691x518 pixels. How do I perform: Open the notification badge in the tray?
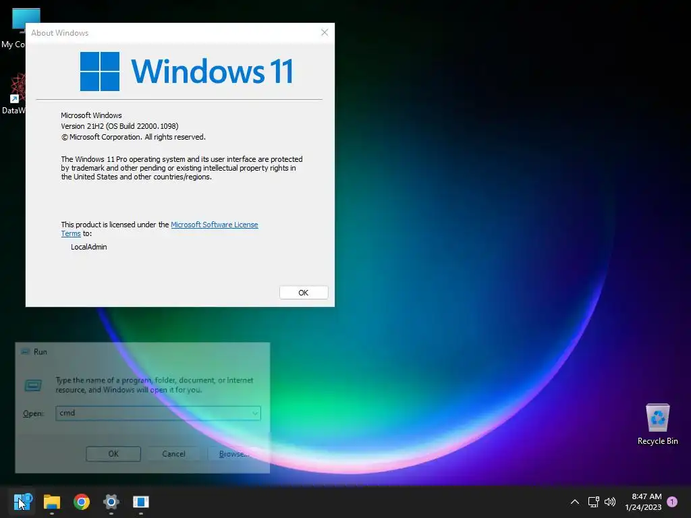(x=672, y=502)
